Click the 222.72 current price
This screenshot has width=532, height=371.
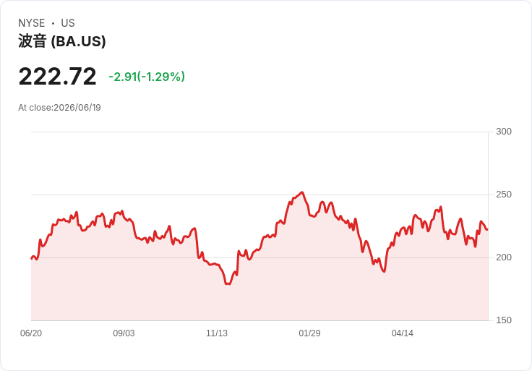(x=57, y=77)
